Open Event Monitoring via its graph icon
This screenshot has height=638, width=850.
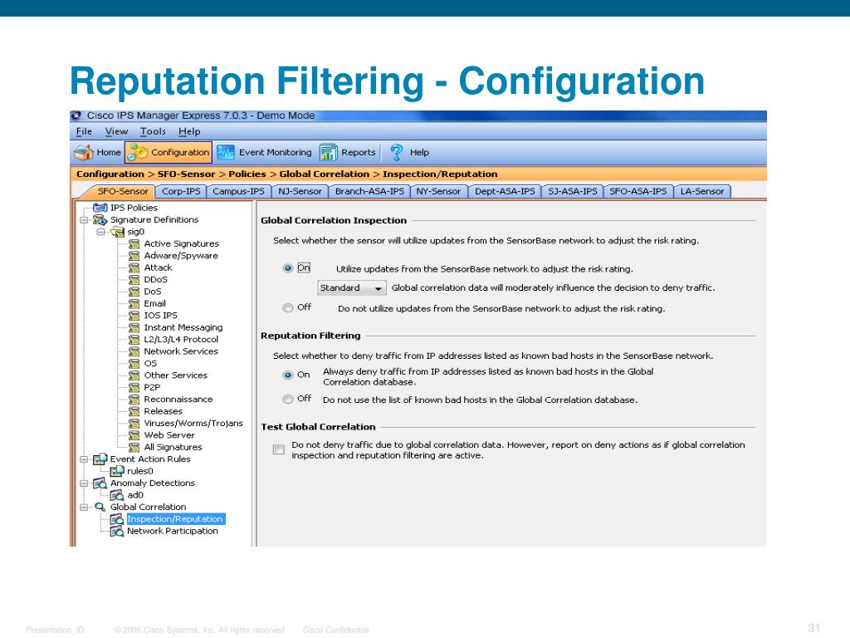click(x=226, y=153)
